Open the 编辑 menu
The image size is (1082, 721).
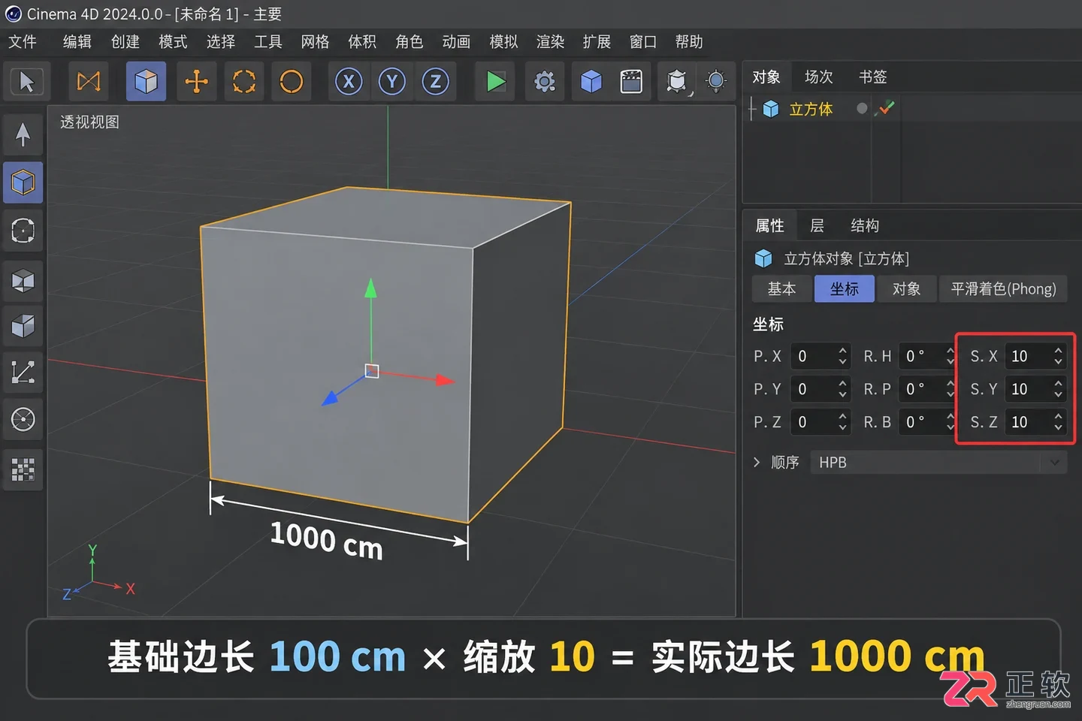(77, 42)
